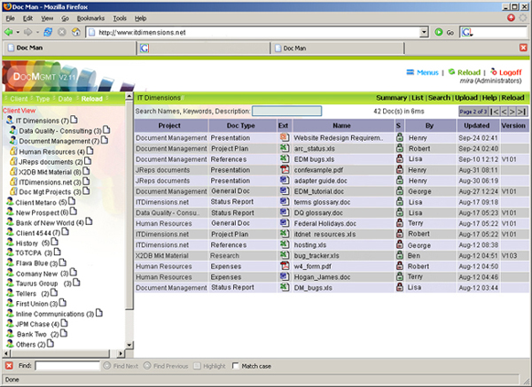Click the Firefox Home toolbar icon
Image resolution: width=532 pixels, height=387 pixels.
coord(76,32)
